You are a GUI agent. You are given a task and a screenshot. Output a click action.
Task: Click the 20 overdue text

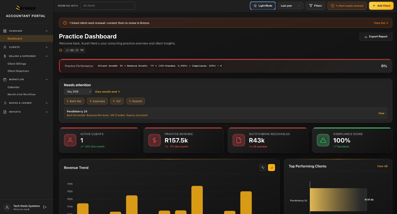coord(260,147)
